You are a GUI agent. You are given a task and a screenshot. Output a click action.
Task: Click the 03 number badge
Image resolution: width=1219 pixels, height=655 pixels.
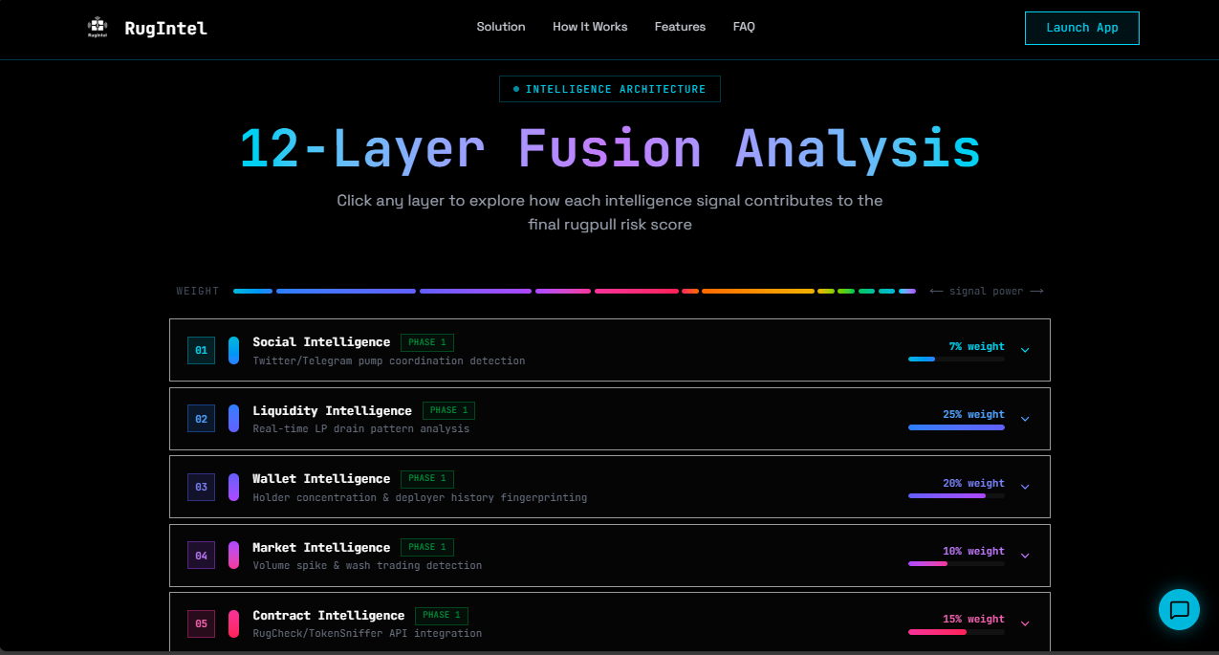(x=201, y=487)
